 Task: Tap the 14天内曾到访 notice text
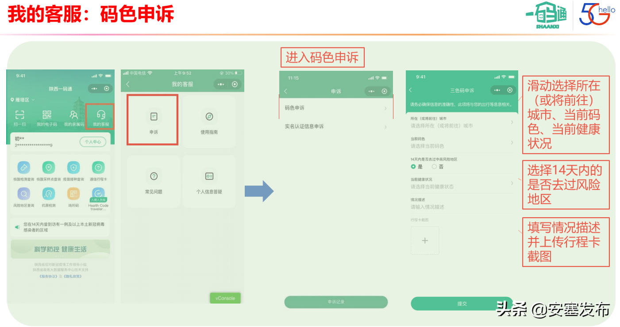click(x=64, y=227)
